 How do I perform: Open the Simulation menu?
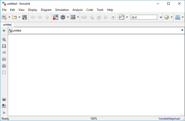[62, 10]
